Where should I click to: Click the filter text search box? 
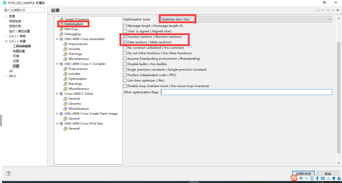[24, 10]
